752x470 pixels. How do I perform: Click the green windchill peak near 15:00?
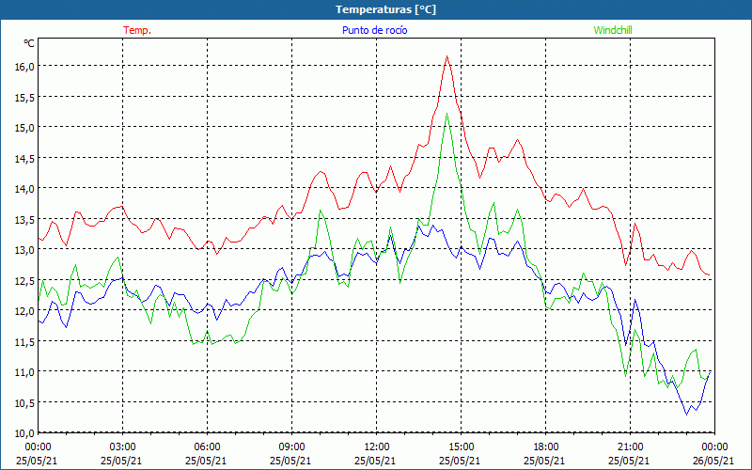click(x=447, y=114)
